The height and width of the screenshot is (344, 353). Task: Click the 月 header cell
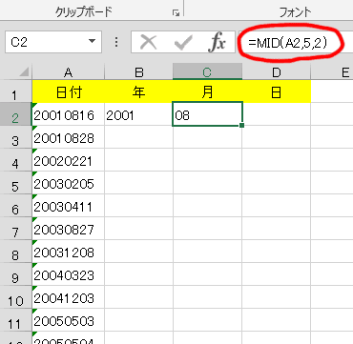pyautogui.click(x=207, y=91)
